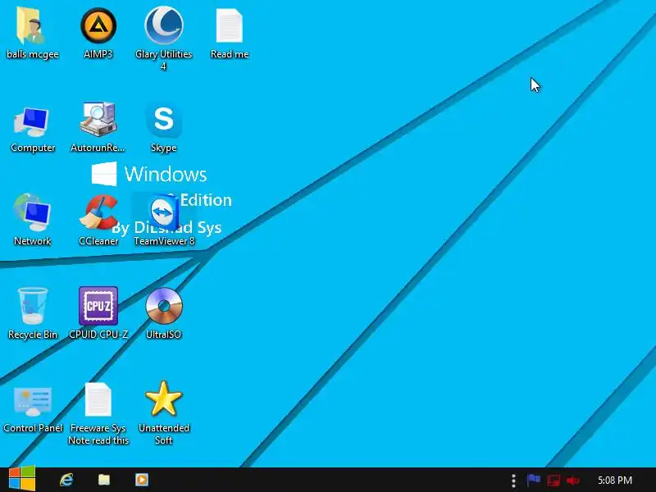
Task: Open the volume speaker tray icon
Action: (572, 481)
